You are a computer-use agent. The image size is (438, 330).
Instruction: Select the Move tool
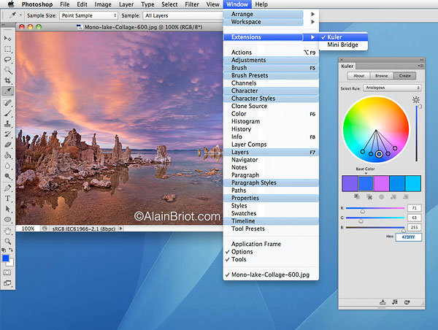point(7,37)
